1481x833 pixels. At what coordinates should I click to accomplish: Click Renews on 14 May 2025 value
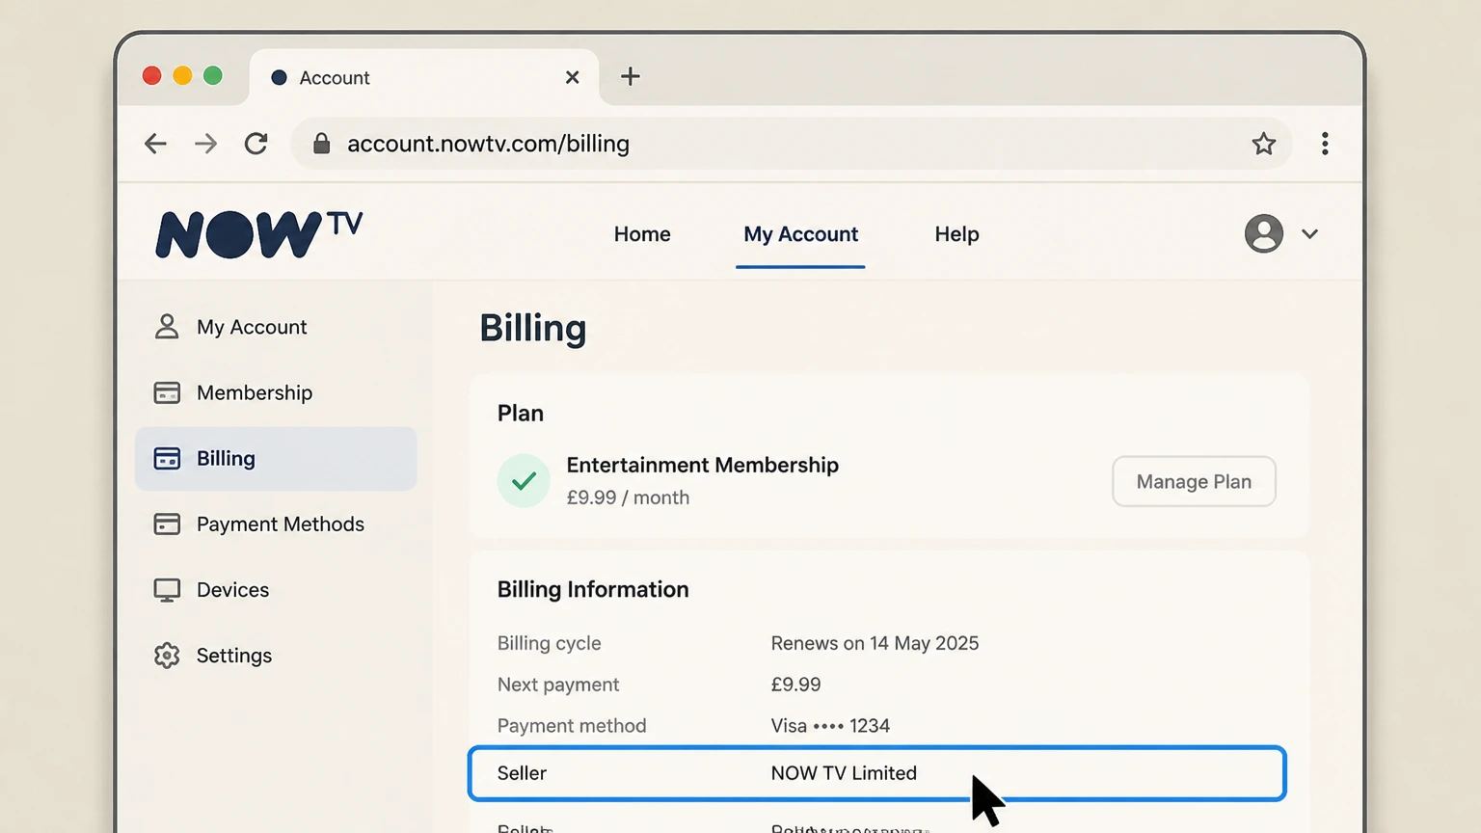pos(875,643)
